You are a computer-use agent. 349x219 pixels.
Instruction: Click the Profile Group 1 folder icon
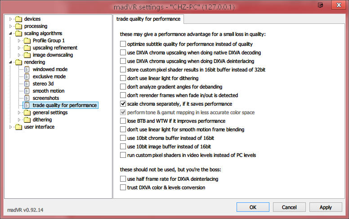point(27,41)
